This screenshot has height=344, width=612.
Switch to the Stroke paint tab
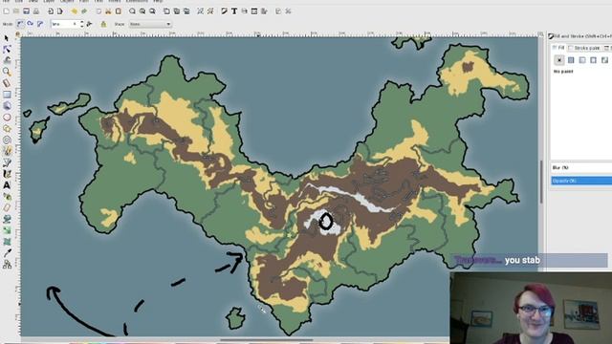584,48
